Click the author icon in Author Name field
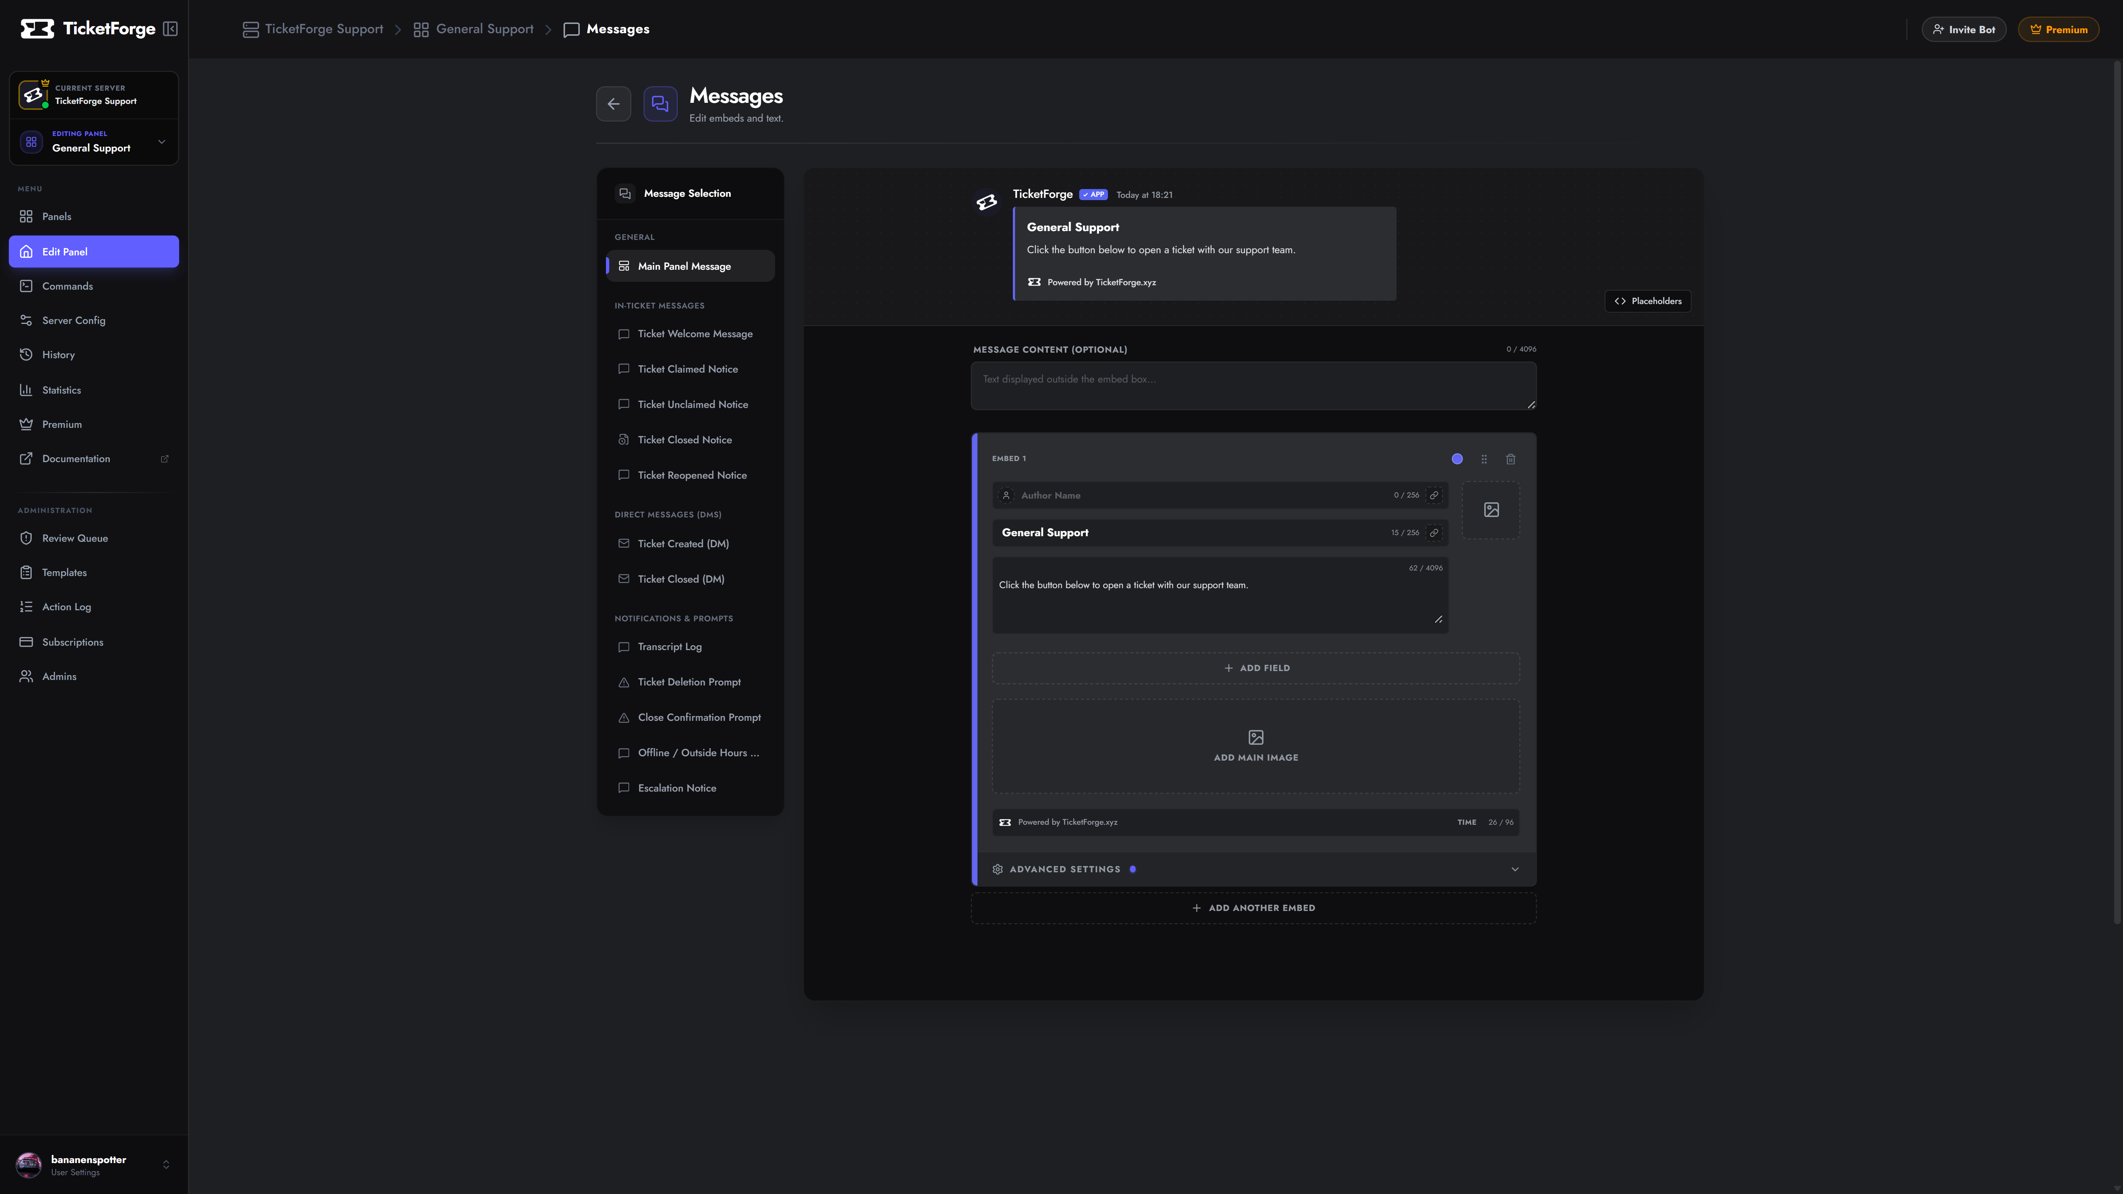 coord(1005,495)
